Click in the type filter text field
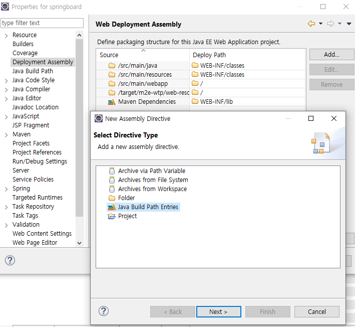Image resolution: width=355 pixels, height=327 pixels. click(x=42, y=23)
